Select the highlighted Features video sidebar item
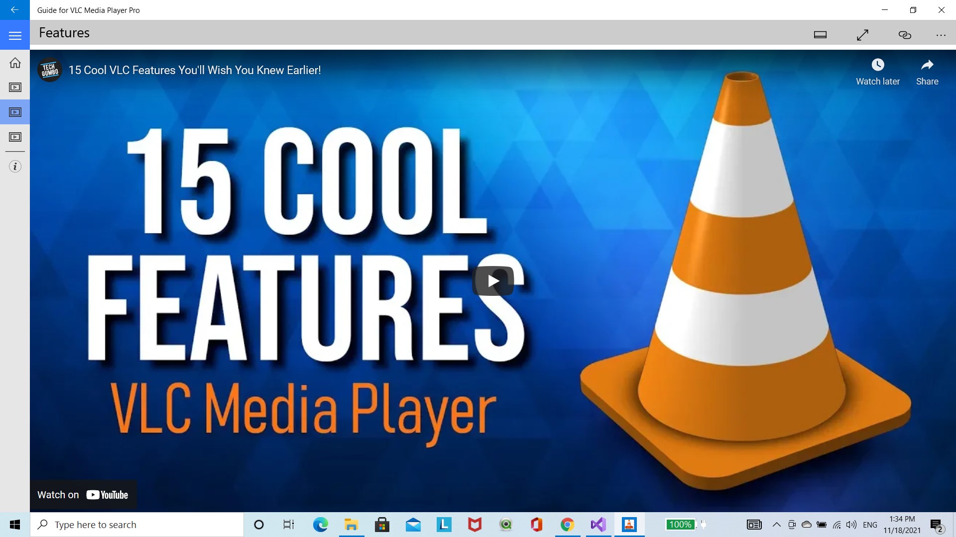Viewport: 956px width, 537px height. tap(15, 112)
